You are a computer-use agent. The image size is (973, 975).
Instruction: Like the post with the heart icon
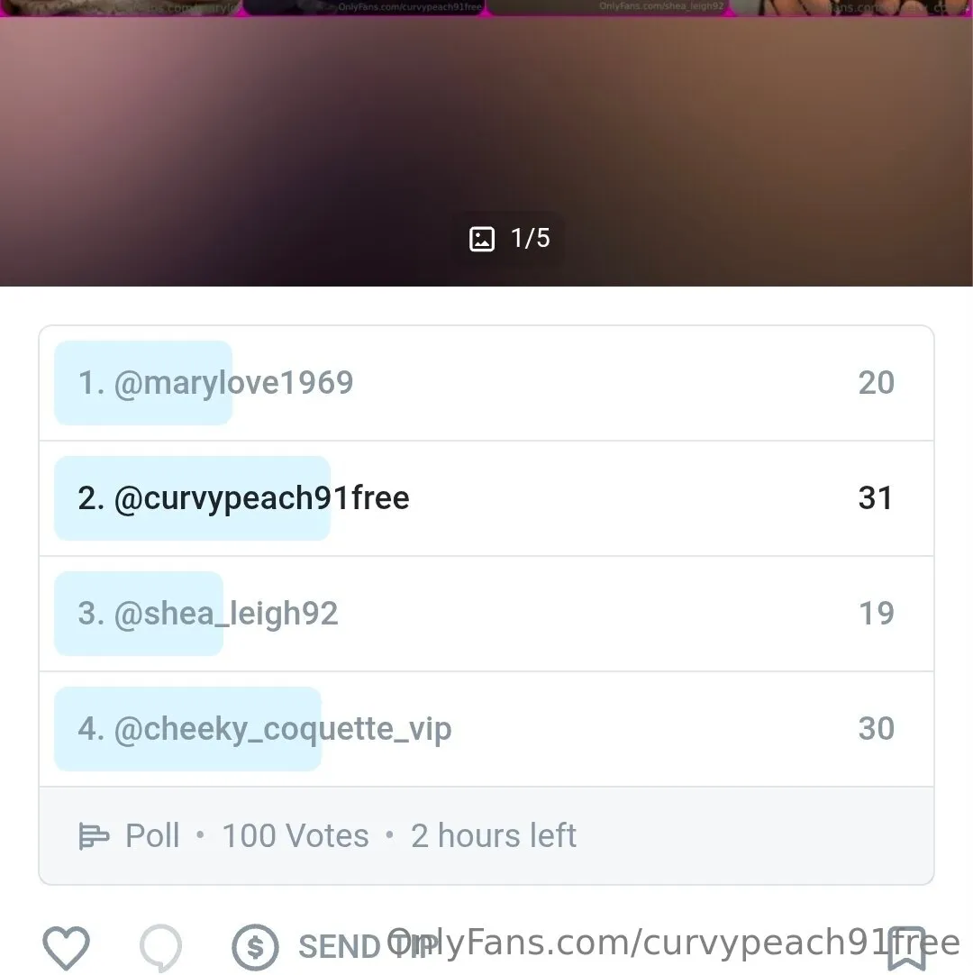66,948
